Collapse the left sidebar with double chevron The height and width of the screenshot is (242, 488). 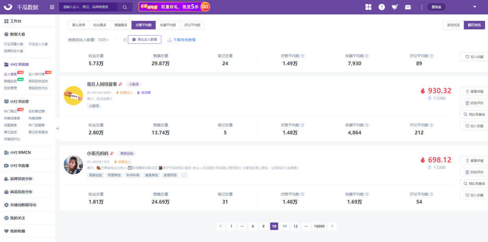(x=57, y=128)
